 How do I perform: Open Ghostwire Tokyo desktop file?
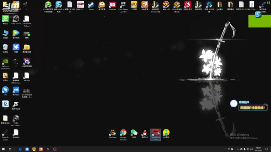[x=27, y=21]
